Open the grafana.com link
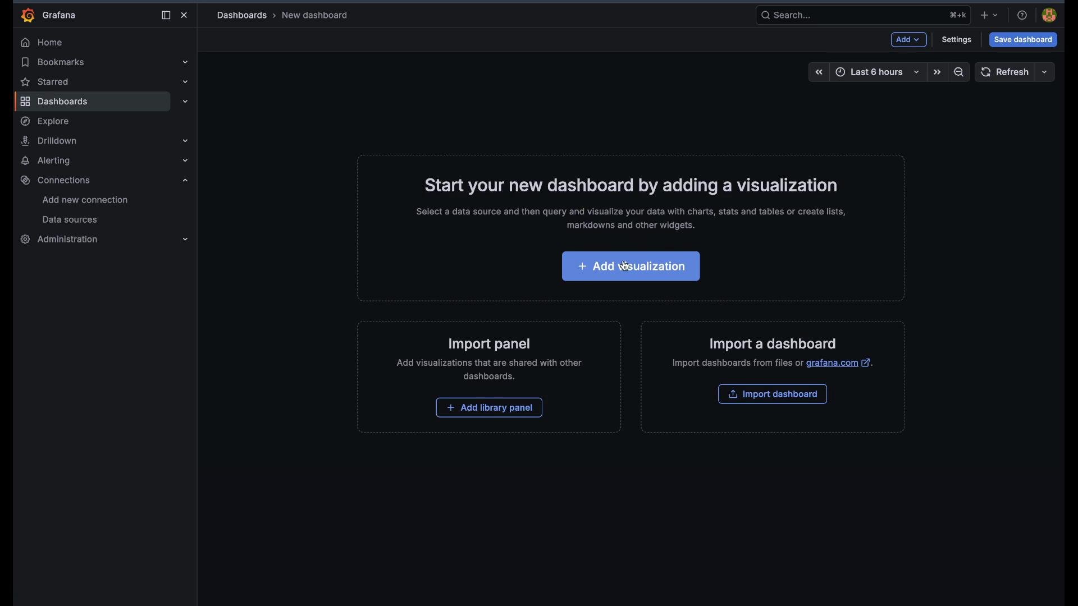This screenshot has height=606, width=1078. coord(838,364)
